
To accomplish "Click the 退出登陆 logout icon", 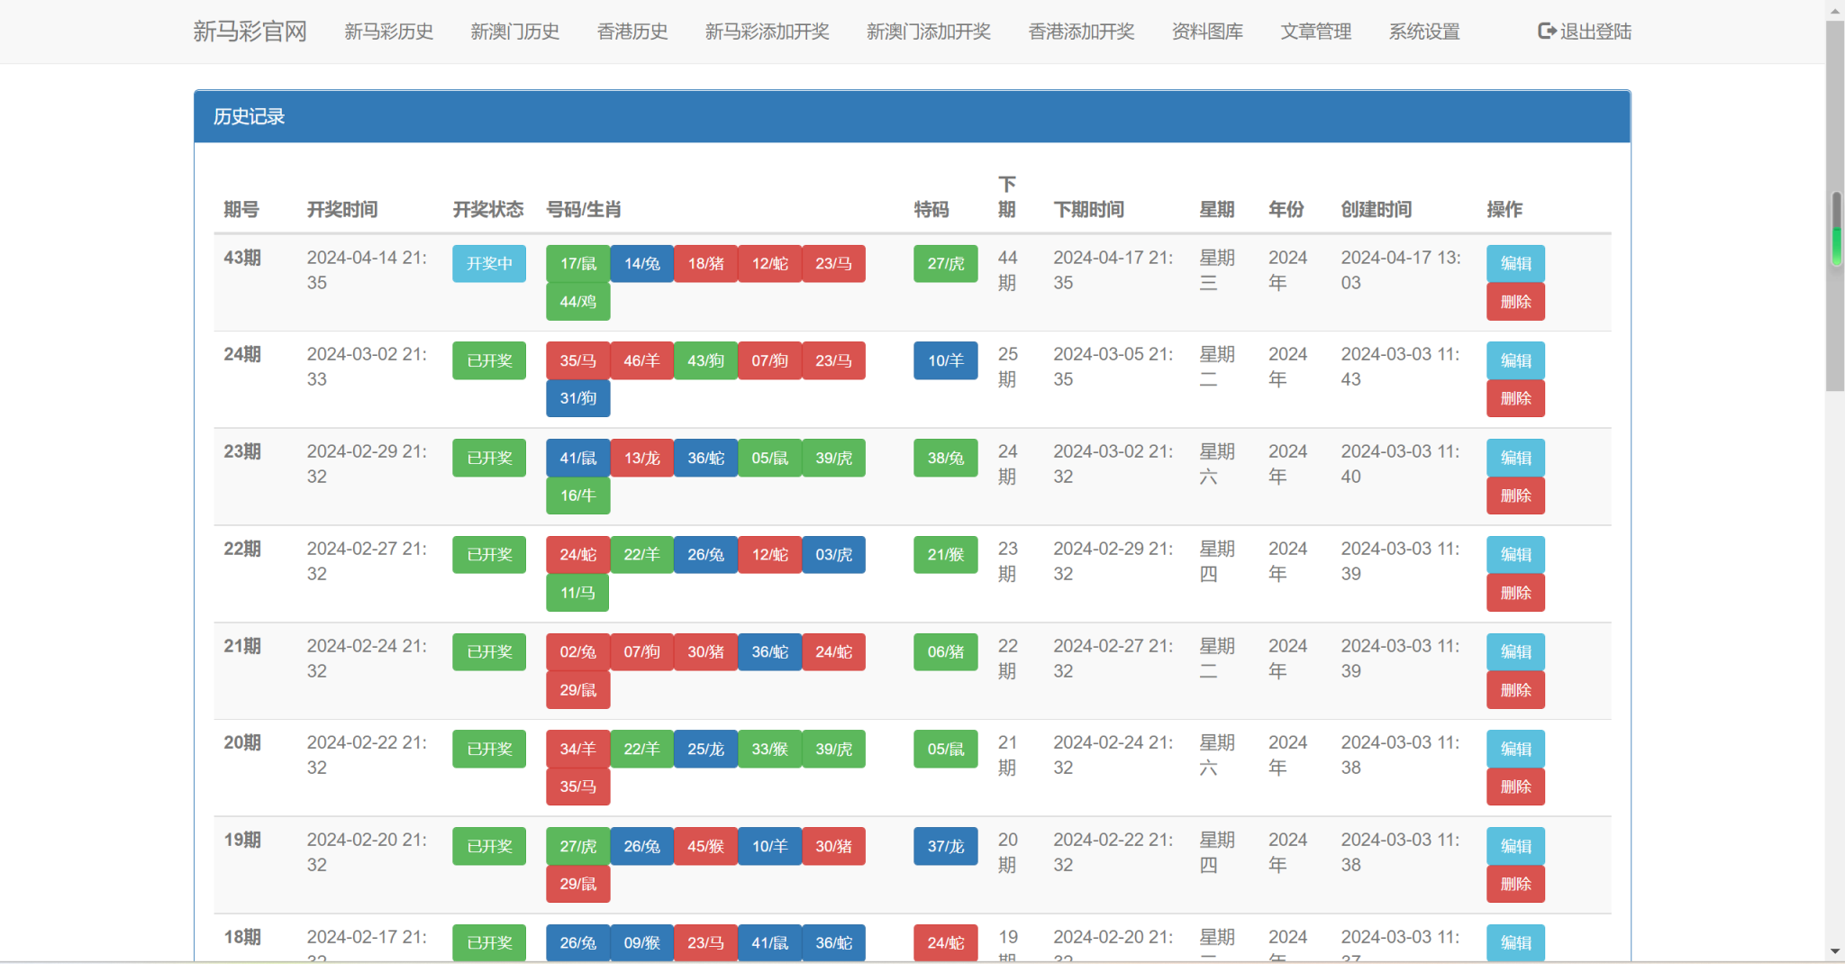I will [1547, 32].
